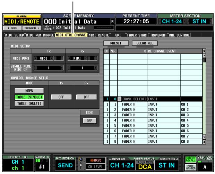The height and width of the screenshot is (174, 215).
Task: Open the DME CONTROL tab
Action: pyautogui.click(x=179, y=35)
